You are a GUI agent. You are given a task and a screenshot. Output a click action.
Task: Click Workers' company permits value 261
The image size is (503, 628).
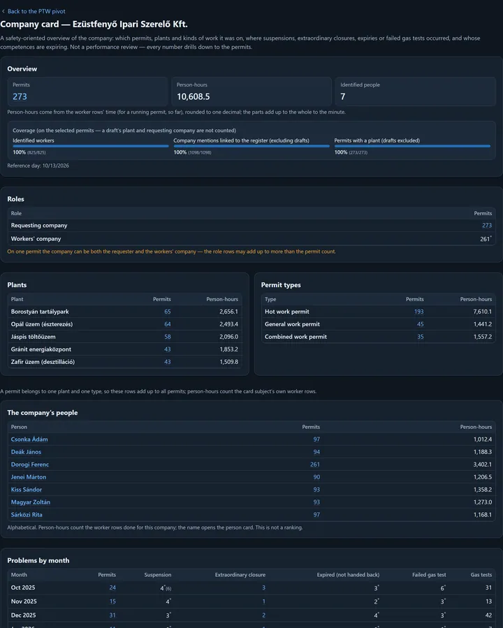tap(486, 239)
